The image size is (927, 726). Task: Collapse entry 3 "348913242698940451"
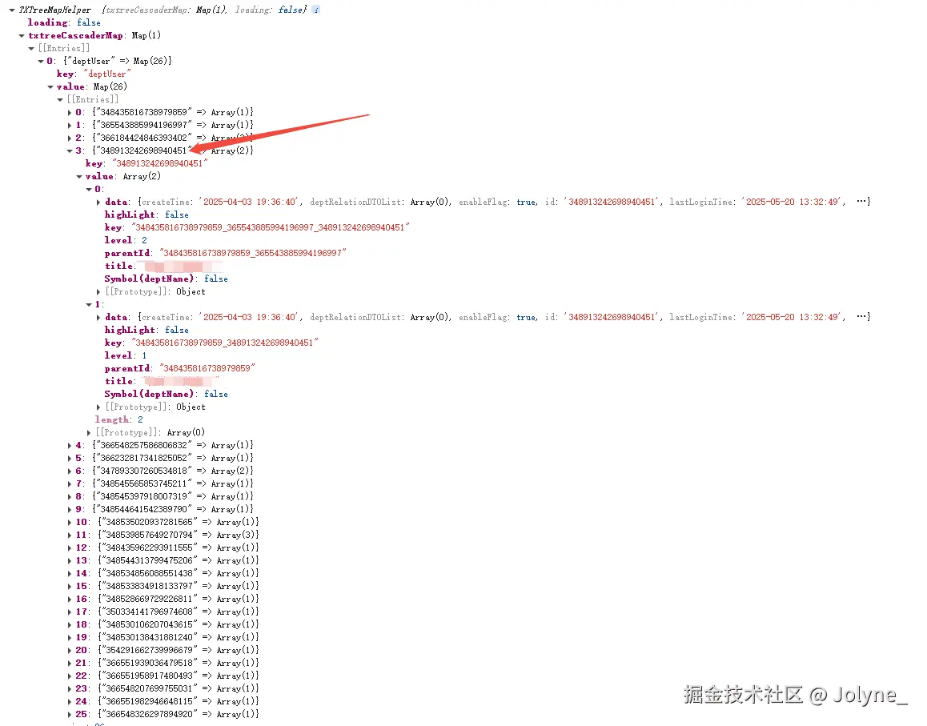(70, 150)
